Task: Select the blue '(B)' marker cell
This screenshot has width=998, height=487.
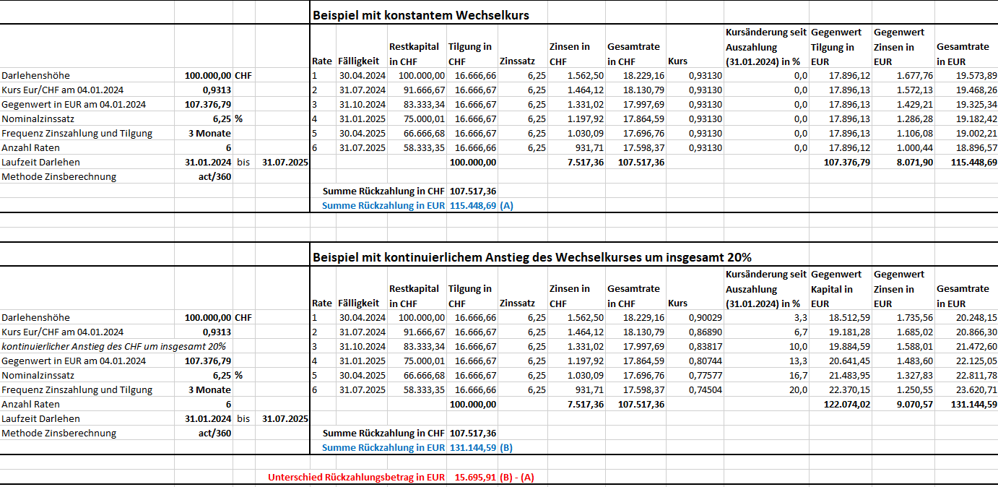Action: pyautogui.click(x=506, y=447)
